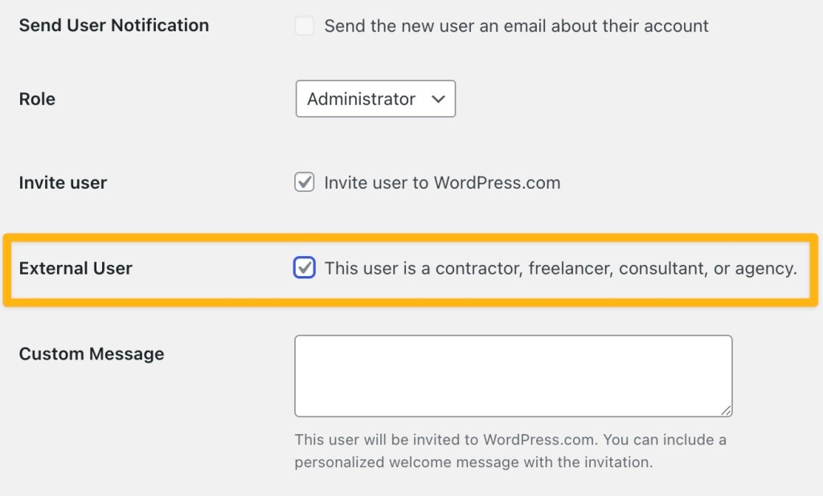Enable the new user email notification checkbox

(304, 25)
